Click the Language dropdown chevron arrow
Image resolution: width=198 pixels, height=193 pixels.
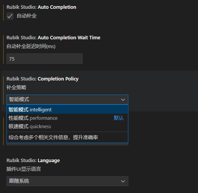pos(123,181)
